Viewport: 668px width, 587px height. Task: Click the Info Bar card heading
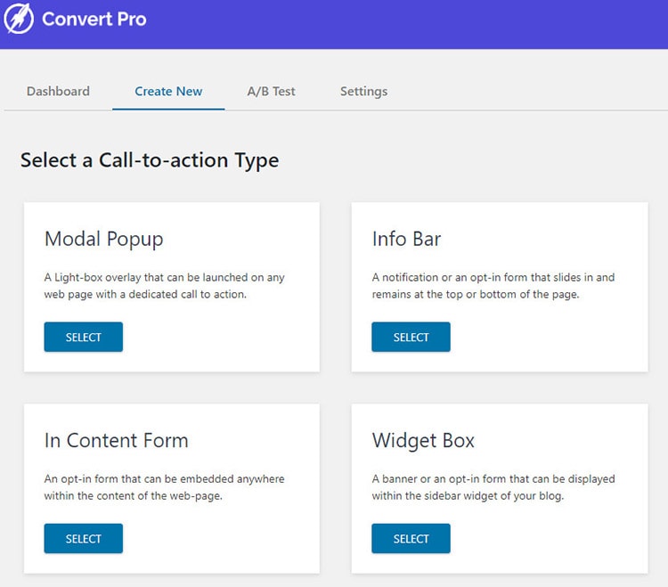pos(406,239)
